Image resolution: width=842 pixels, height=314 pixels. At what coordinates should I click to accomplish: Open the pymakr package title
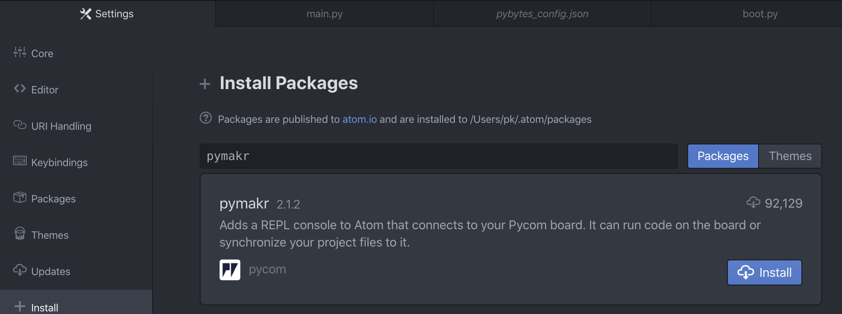pos(244,203)
